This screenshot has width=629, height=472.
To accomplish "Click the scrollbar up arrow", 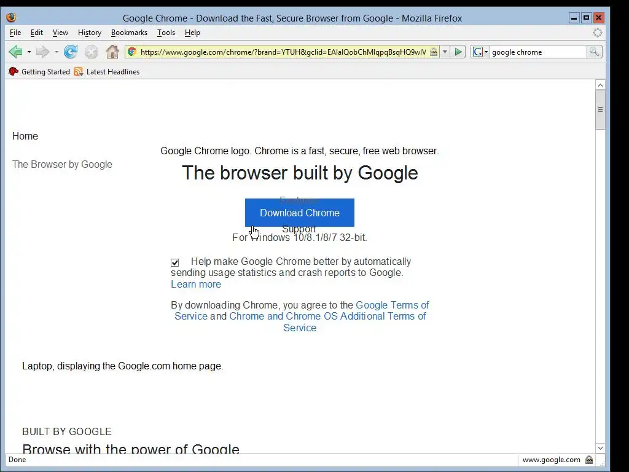I will click(x=600, y=85).
